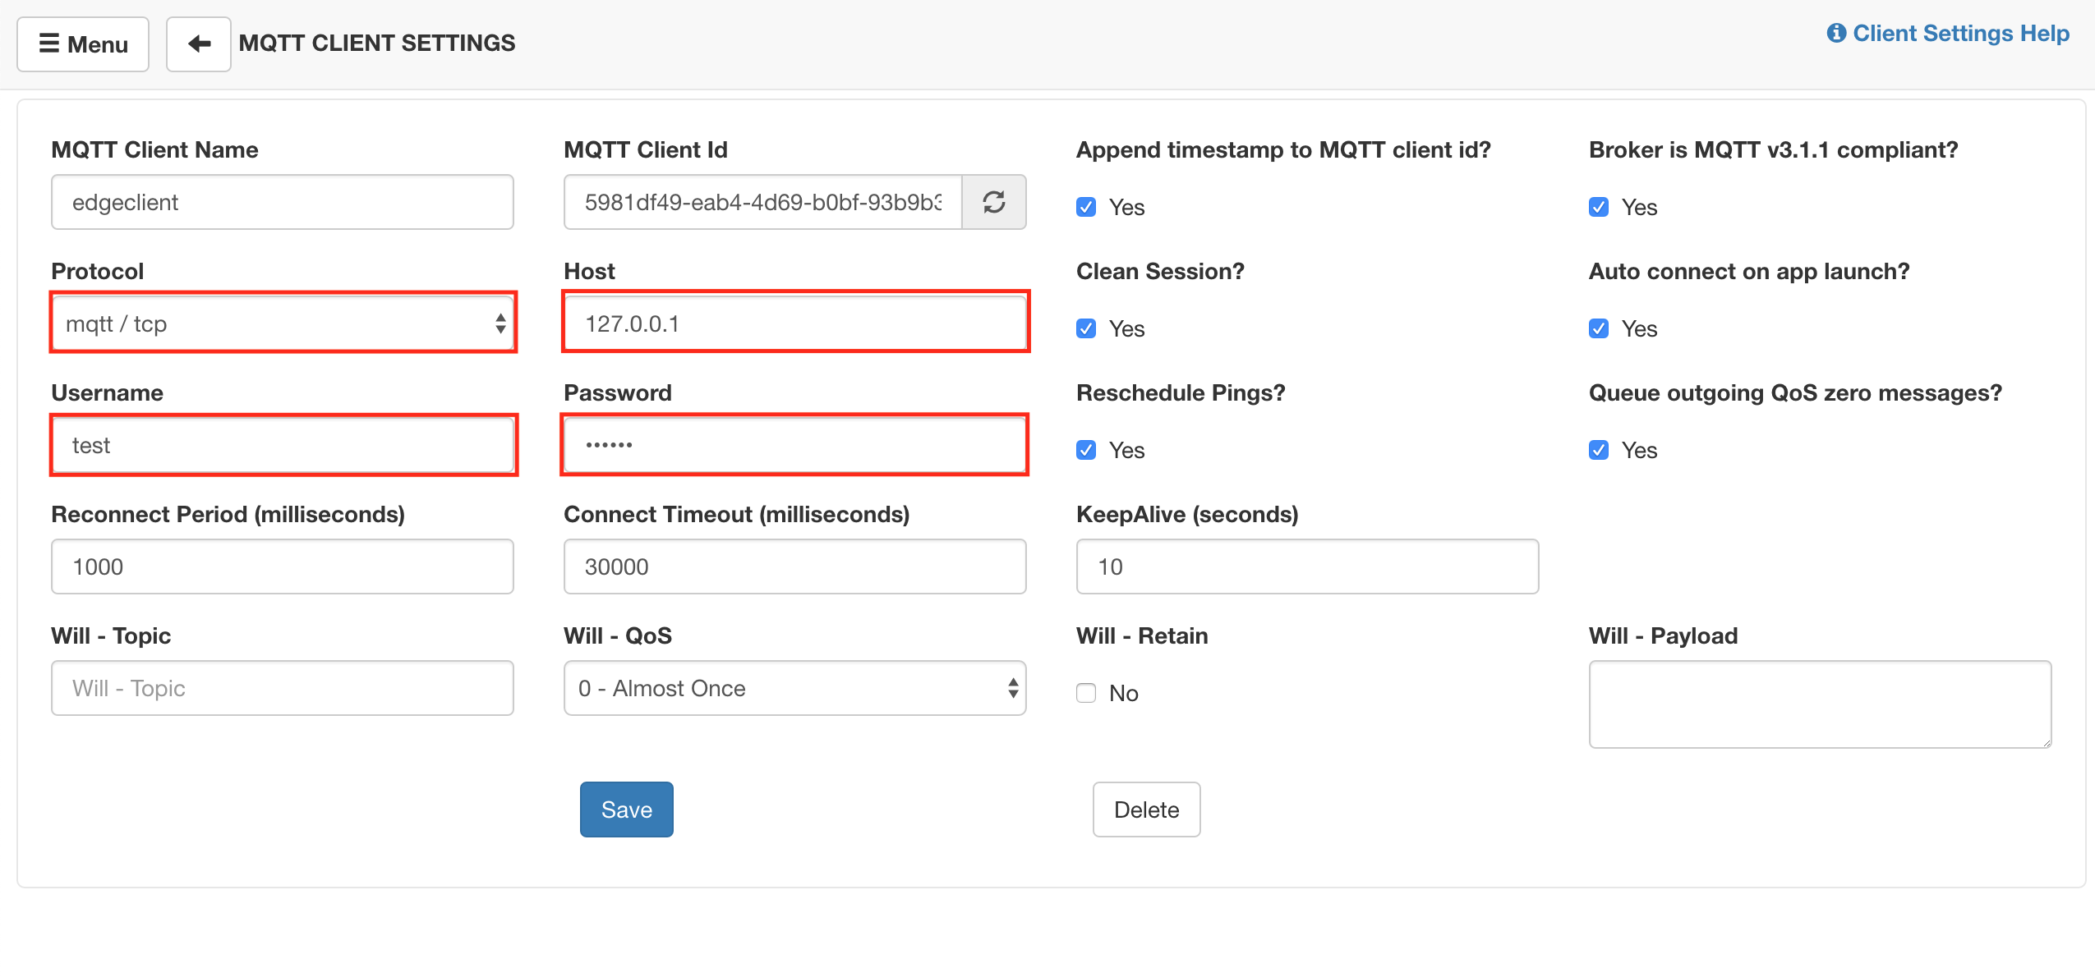This screenshot has width=2095, height=977.
Task: Click the KeepAlive seconds field
Action: [1308, 566]
